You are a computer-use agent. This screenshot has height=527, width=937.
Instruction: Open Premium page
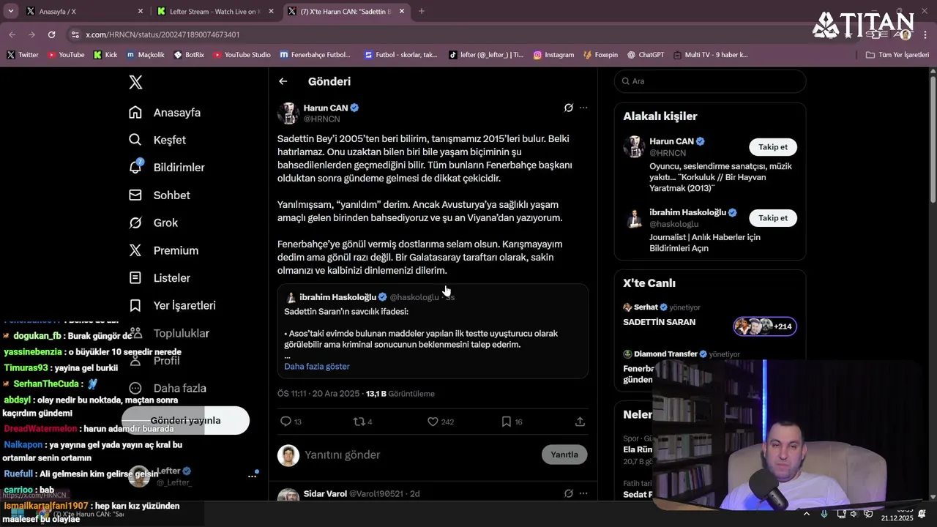(164, 250)
